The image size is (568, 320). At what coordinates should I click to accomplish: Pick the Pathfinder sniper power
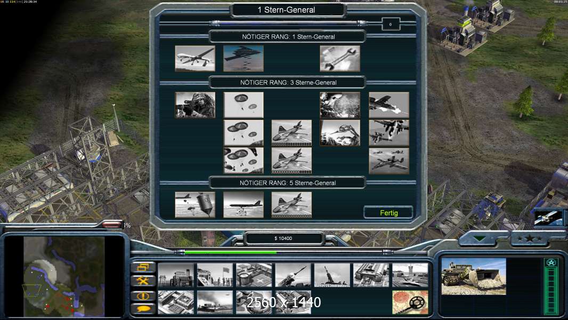pyautogui.click(x=195, y=105)
